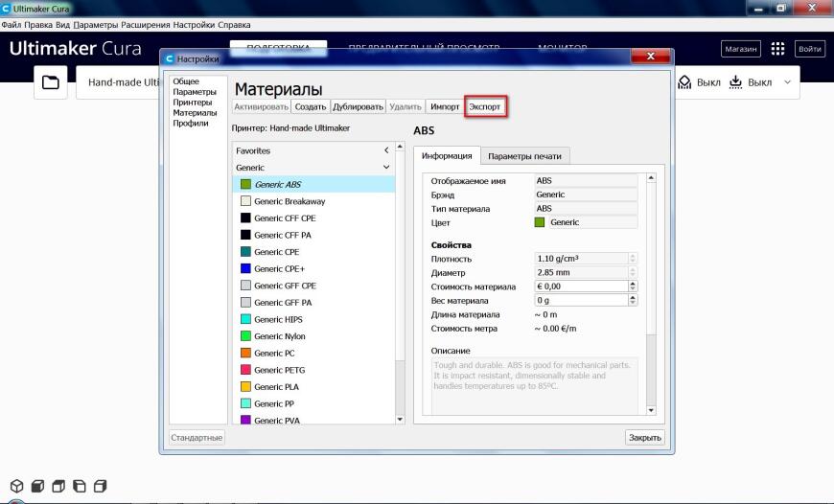Increase the Стоимость материала stepper
This screenshot has height=504, width=834.
633,284
